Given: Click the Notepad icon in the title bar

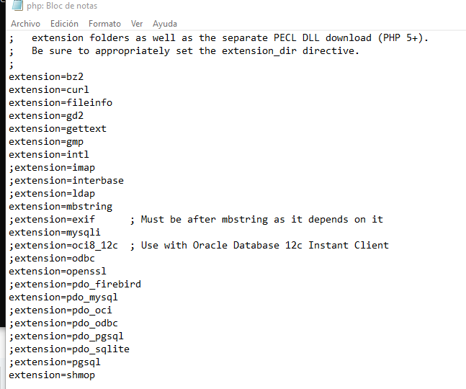Looking at the screenshot, I should coord(17,5).
